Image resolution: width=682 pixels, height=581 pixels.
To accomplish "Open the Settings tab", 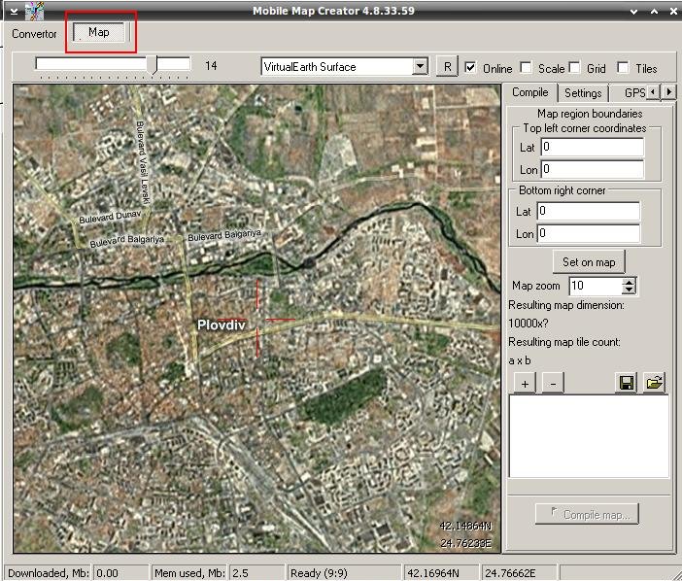I will pyautogui.click(x=583, y=93).
